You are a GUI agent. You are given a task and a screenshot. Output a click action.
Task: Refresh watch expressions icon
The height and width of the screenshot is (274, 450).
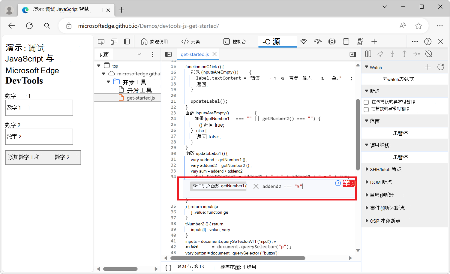click(x=441, y=67)
